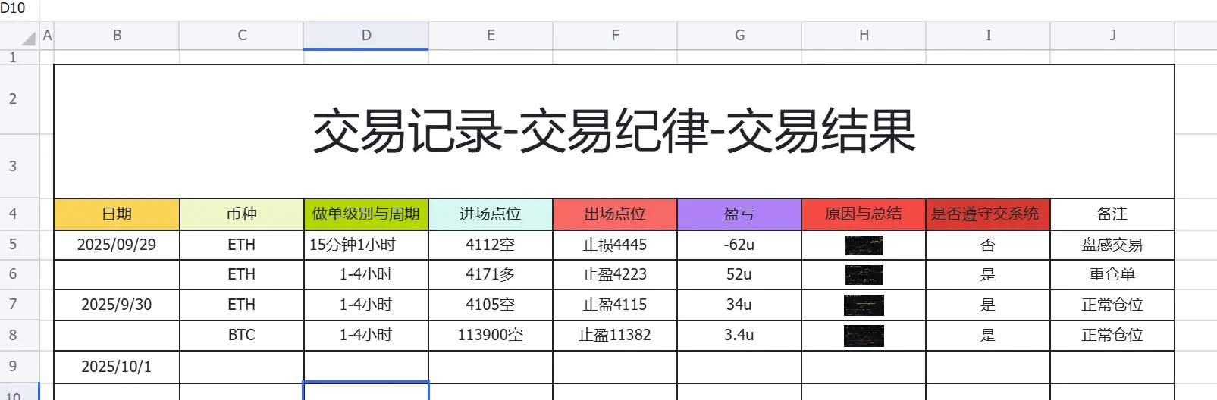Click the 是否遵守交系统 header cell
The height and width of the screenshot is (400, 1217).
click(988, 214)
